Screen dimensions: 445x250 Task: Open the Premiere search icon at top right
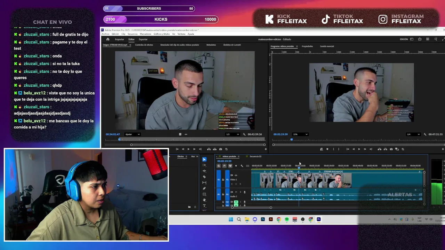click(436, 39)
